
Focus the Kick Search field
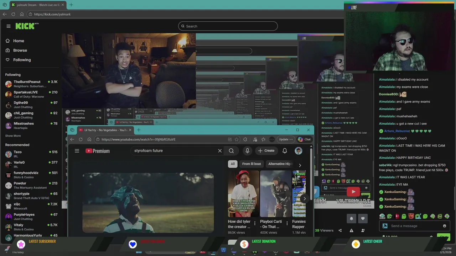(x=228, y=26)
